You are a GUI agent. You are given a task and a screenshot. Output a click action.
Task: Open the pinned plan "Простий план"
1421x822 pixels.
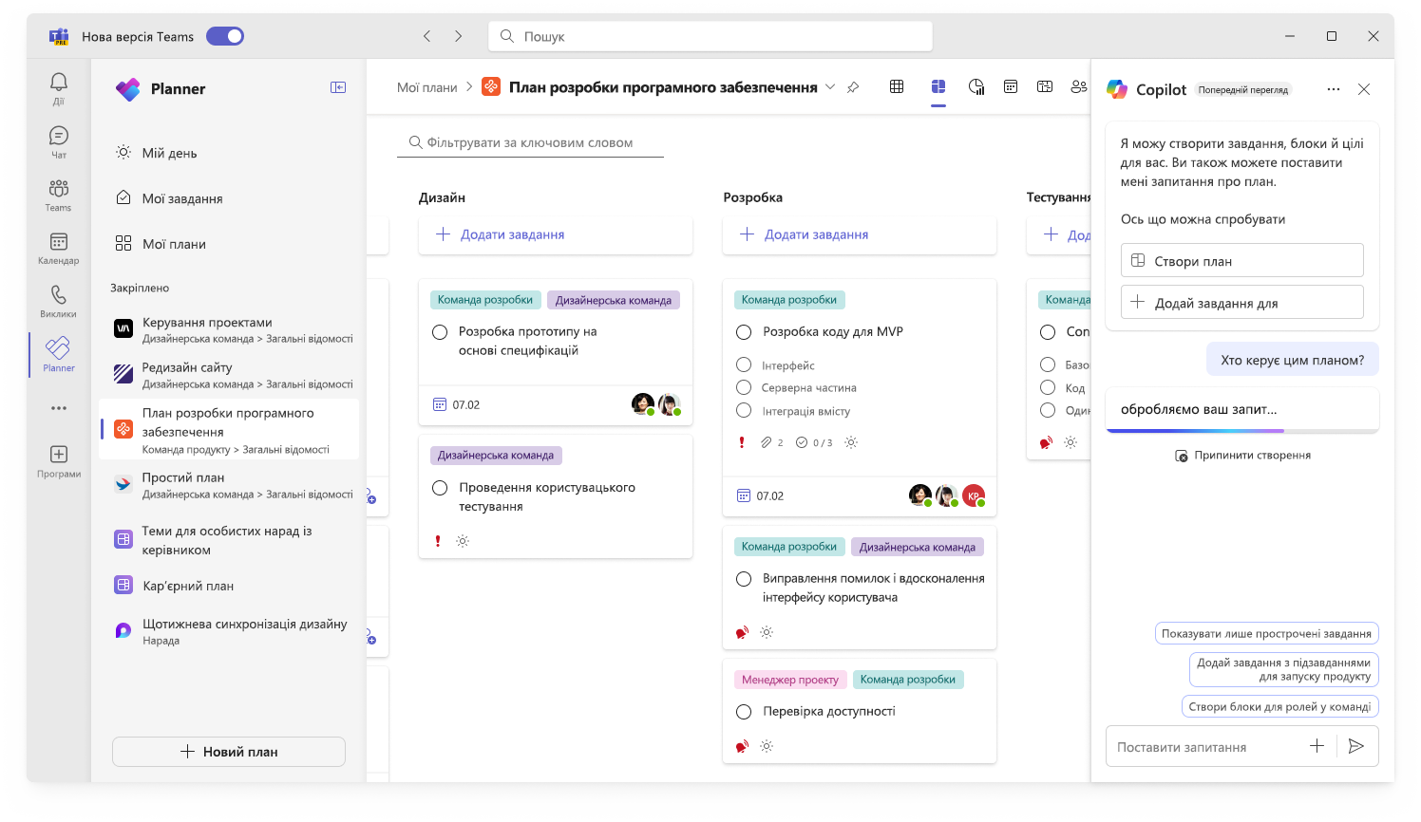[x=229, y=485]
